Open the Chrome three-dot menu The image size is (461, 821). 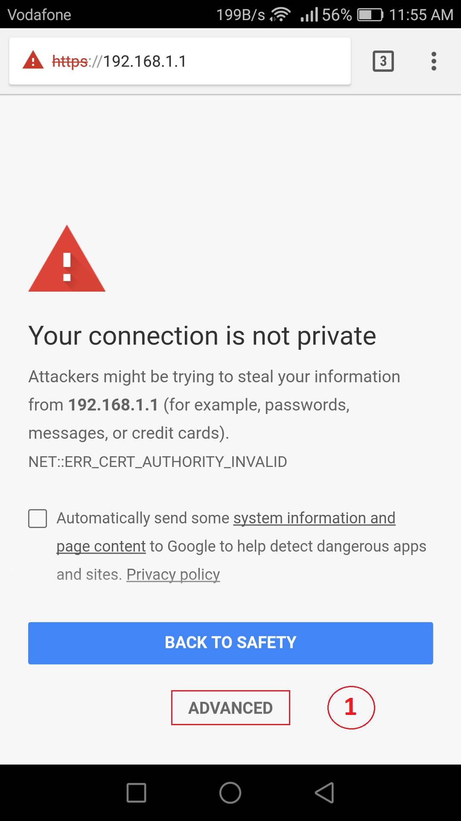(x=434, y=61)
